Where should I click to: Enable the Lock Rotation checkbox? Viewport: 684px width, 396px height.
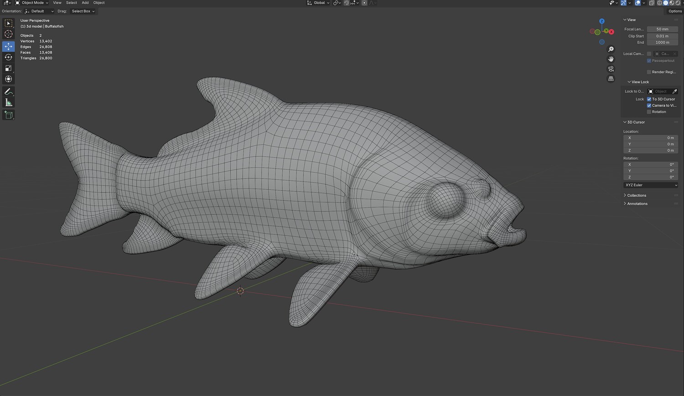pos(649,112)
